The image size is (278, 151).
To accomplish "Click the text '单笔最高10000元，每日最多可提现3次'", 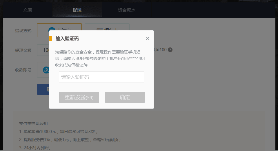I will click(x=59, y=132).
